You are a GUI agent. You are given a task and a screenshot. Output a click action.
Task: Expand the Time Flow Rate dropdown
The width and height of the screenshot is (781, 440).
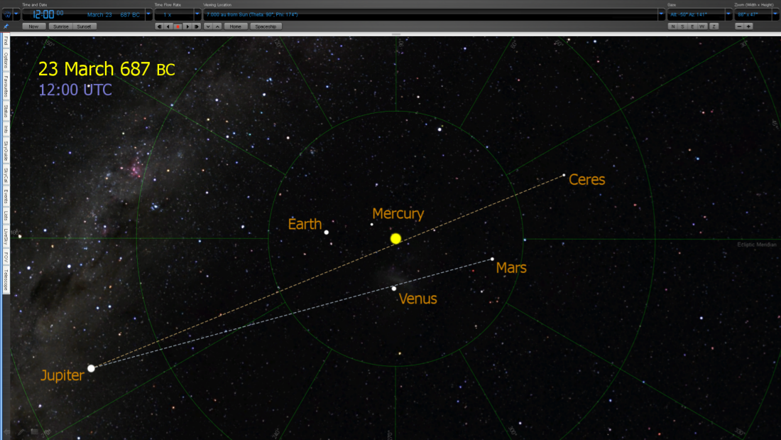[x=197, y=14]
